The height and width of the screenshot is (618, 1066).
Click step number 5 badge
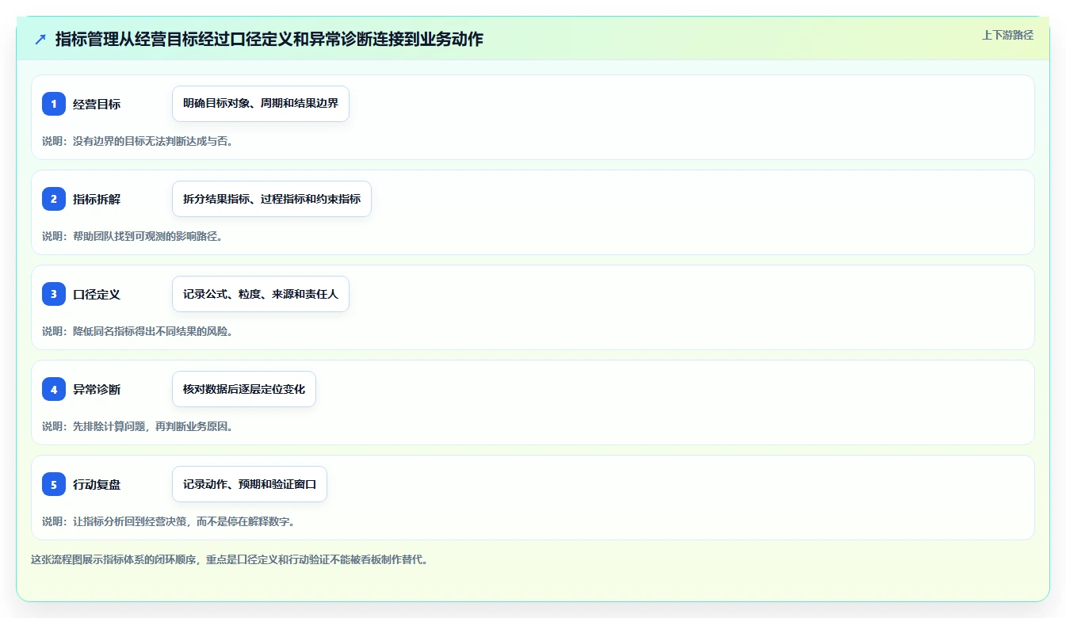coord(54,484)
